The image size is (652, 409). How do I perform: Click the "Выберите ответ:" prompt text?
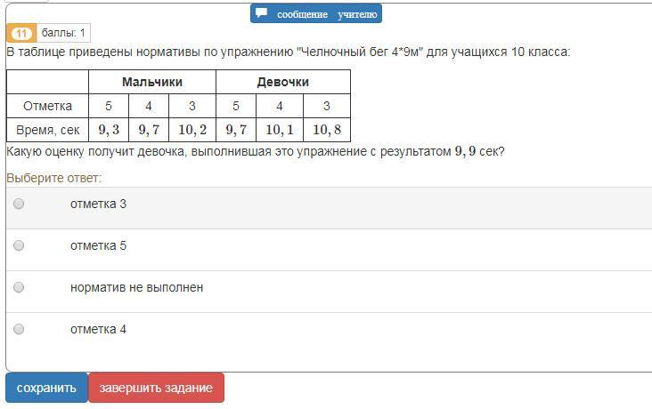coord(53,178)
